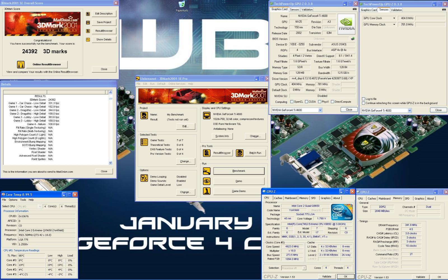This screenshot has width=448, height=280.
Task: Open the Options menu in Core Temp
Action: point(13,200)
